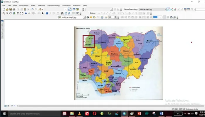
Task: Open the Find binoculars tool
Action: tap(62, 13)
